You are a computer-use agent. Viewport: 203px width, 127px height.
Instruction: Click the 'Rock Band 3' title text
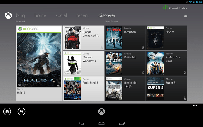(90, 83)
